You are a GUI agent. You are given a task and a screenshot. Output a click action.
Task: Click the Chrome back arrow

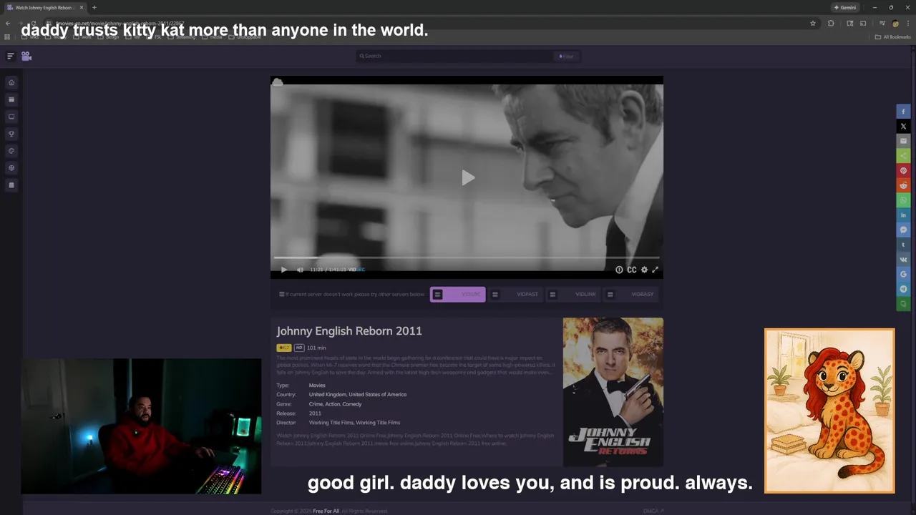pyautogui.click(x=8, y=24)
